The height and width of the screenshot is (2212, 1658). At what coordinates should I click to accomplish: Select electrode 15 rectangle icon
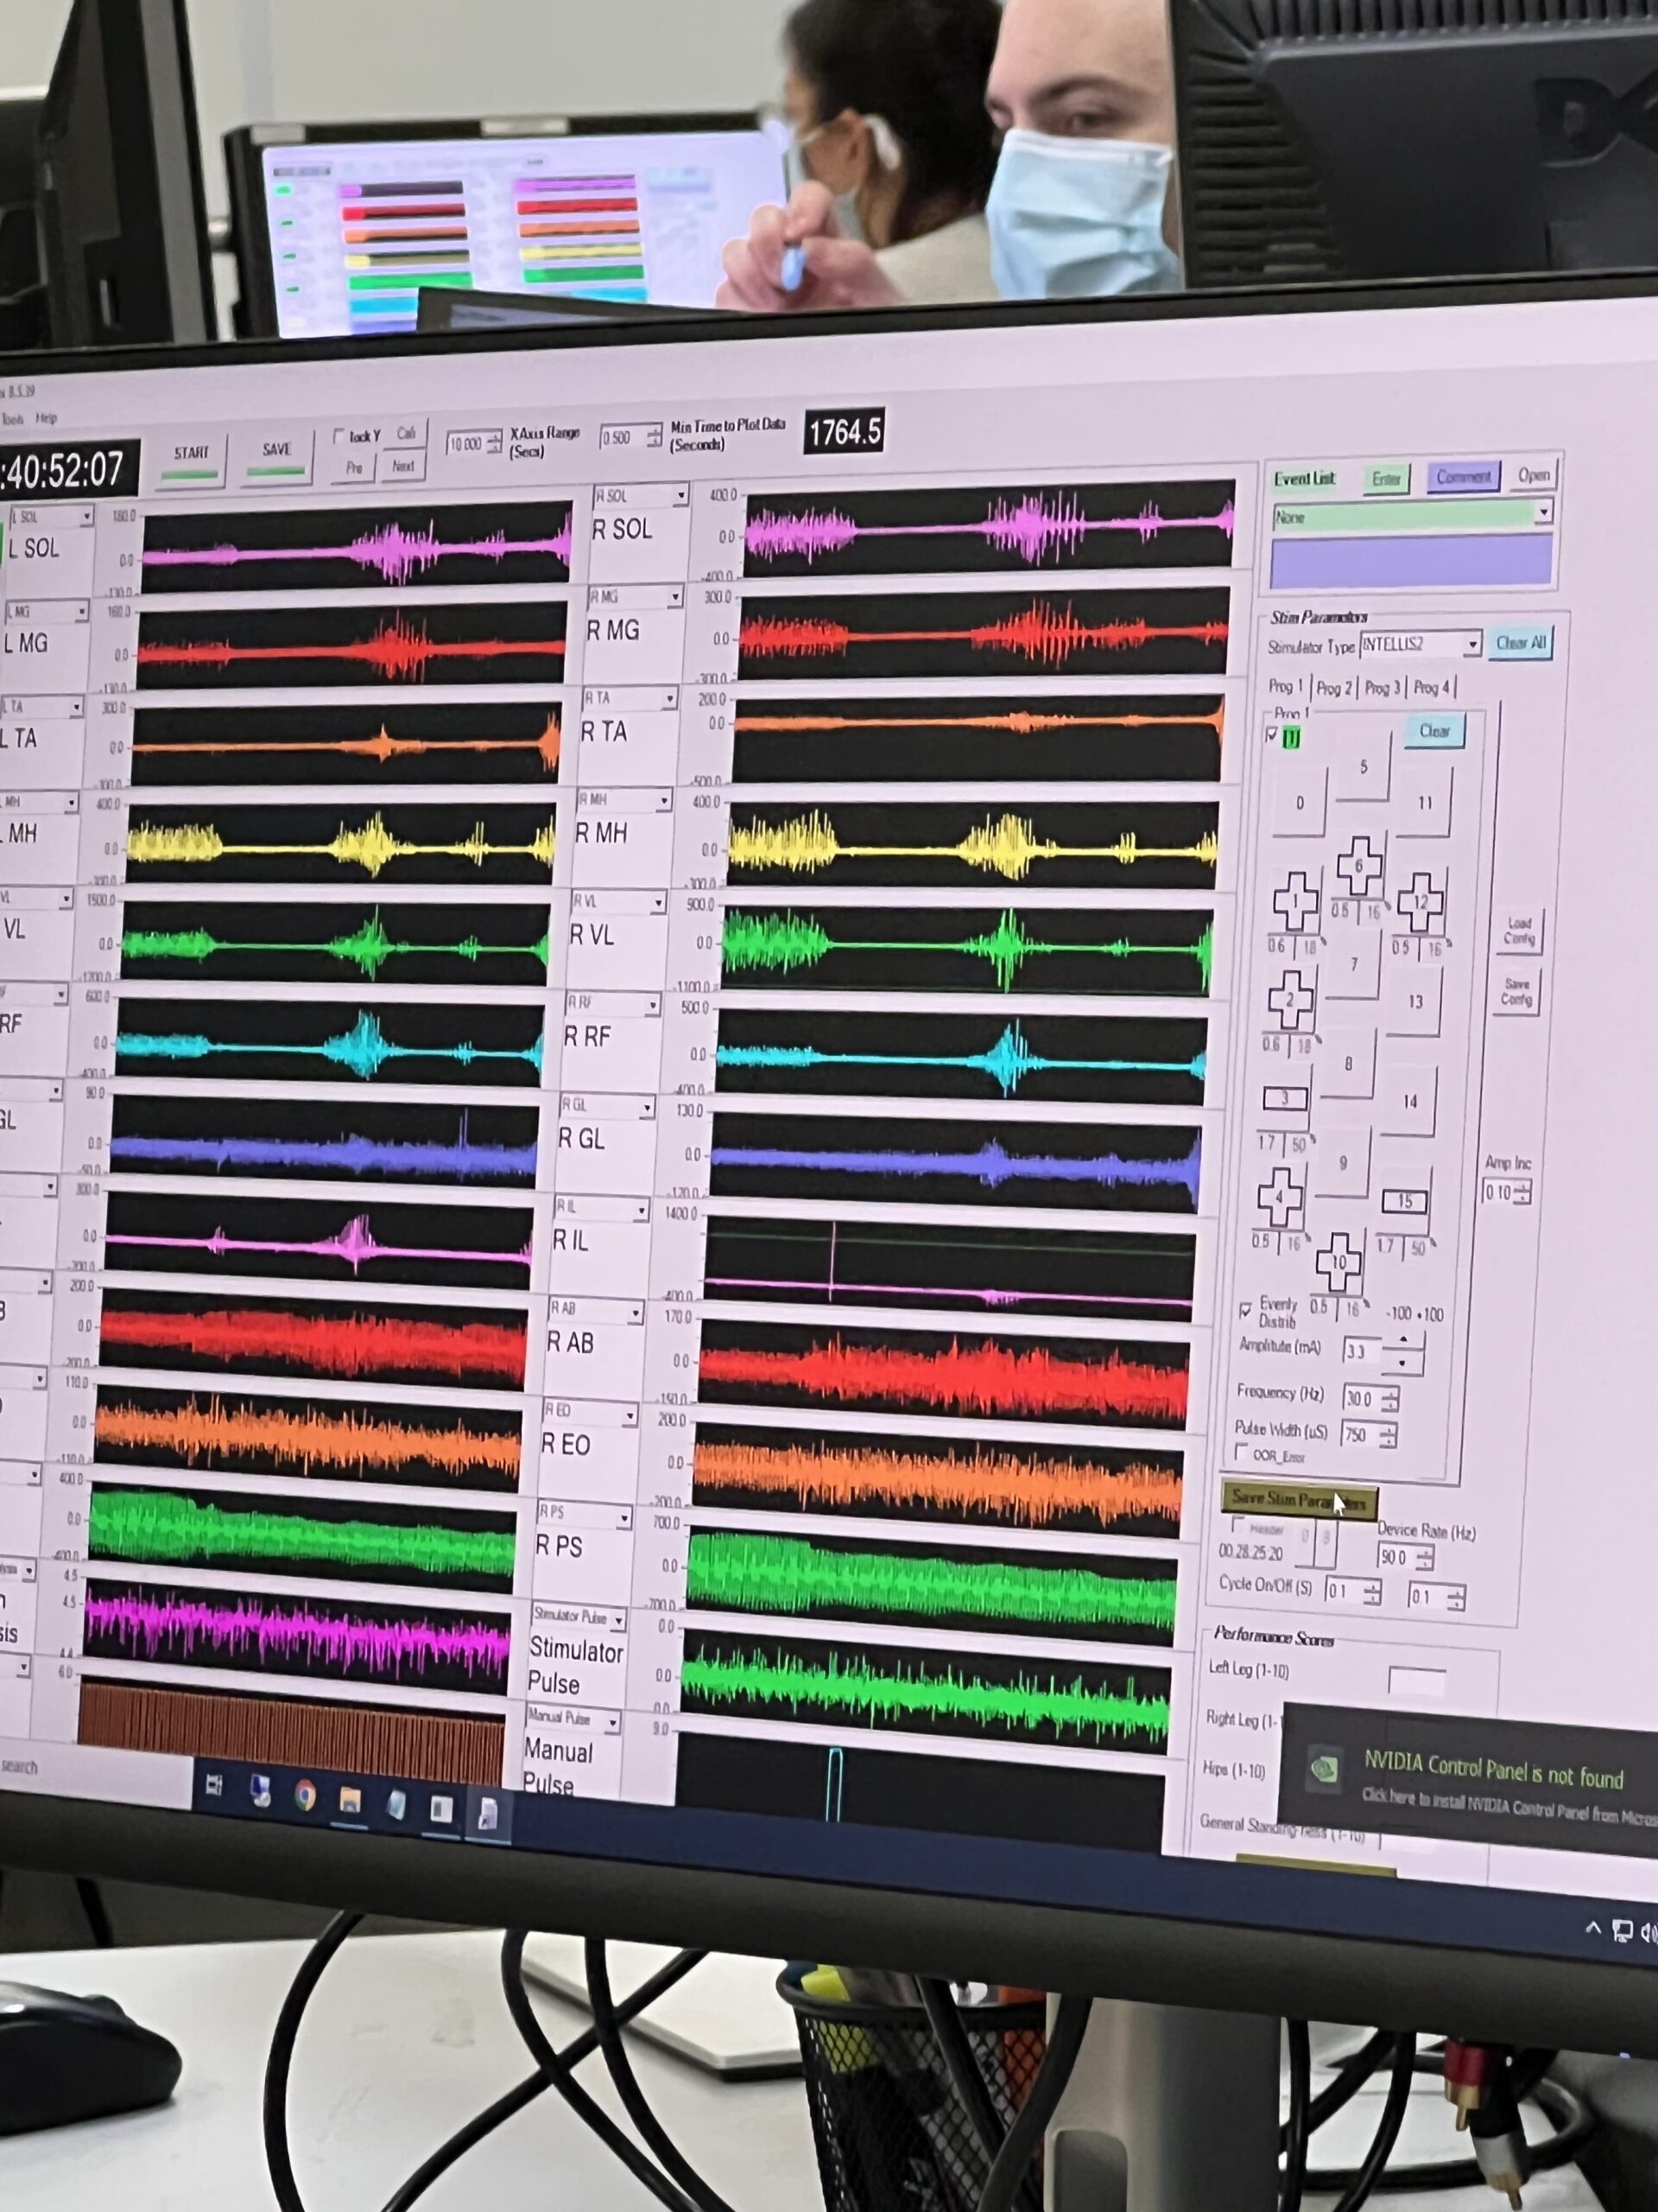click(1404, 1201)
